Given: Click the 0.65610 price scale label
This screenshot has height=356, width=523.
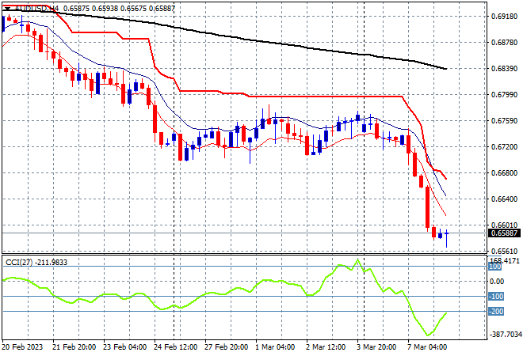Looking at the screenshot, I should 504,252.
